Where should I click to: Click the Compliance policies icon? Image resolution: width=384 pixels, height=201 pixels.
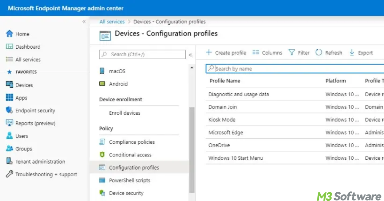102,142
